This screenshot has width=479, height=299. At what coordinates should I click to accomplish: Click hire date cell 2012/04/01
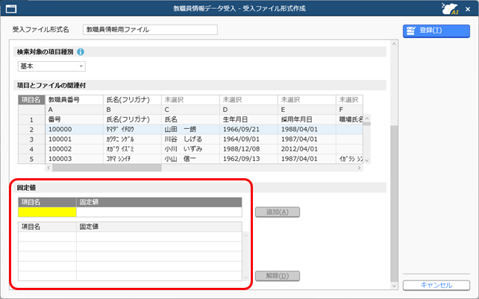click(307, 148)
